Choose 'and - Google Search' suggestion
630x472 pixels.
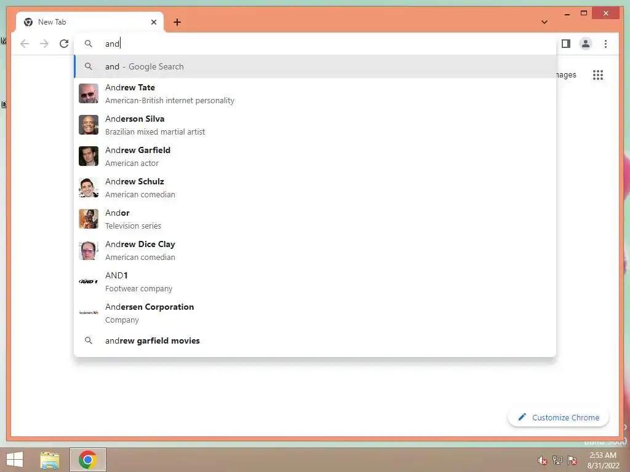point(316,66)
